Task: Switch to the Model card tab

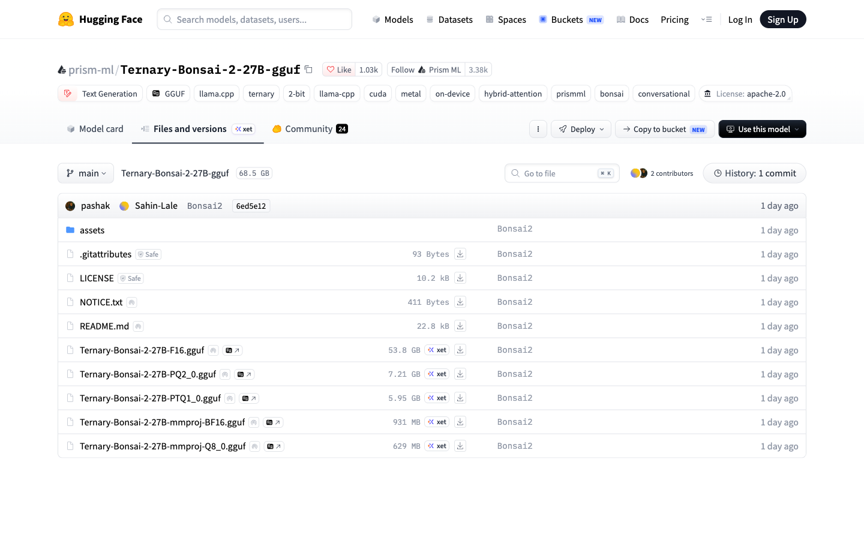Action: [x=95, y=129]
